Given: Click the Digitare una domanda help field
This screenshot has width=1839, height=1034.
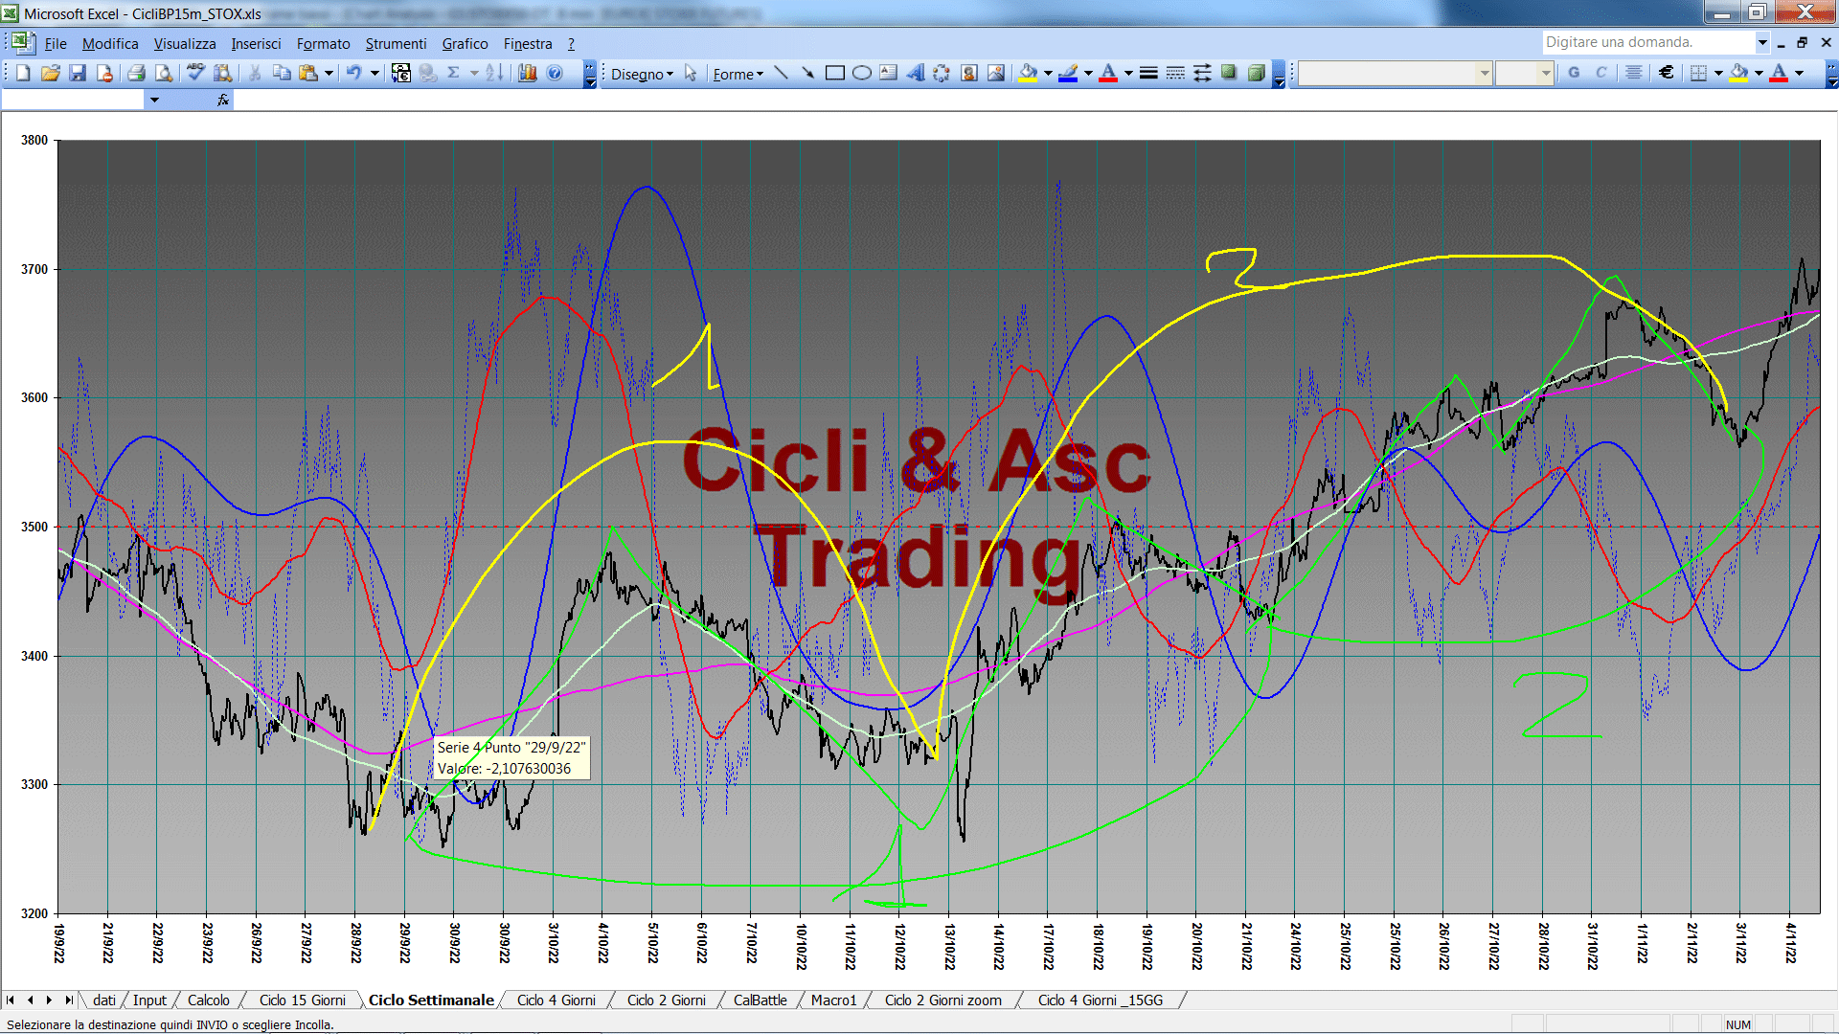Looking at the screenshot, I should coord(1647,42).
